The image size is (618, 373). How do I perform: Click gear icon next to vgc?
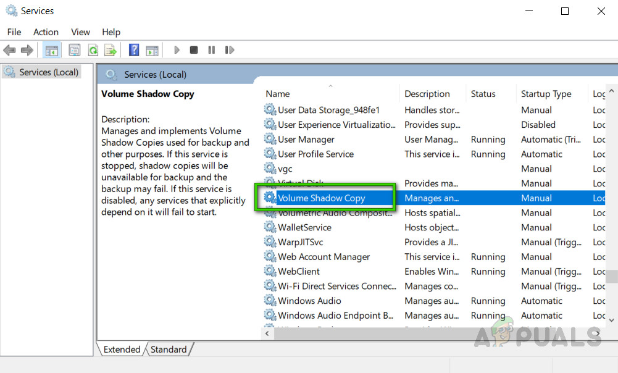tap(270, 169)
